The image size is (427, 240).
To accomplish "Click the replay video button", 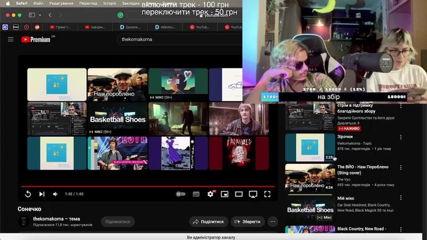I will [x=28, y=194].
